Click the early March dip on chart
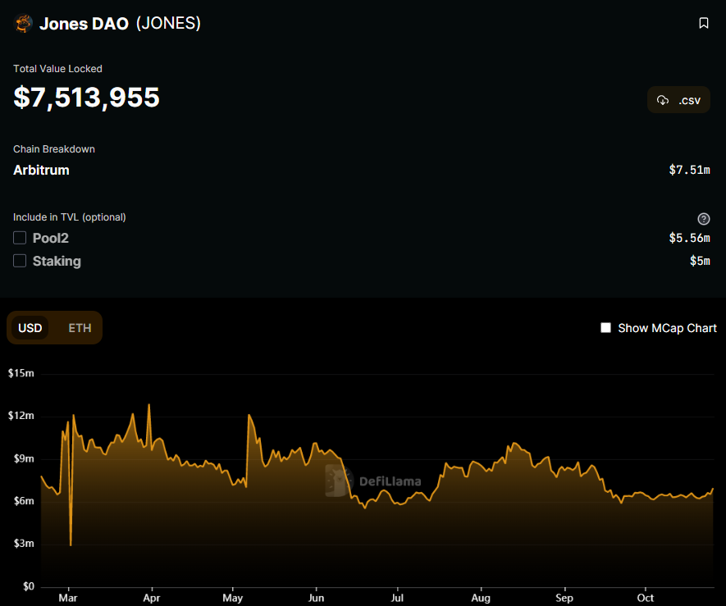The image size is (726, 606). [x=71, y=544]
